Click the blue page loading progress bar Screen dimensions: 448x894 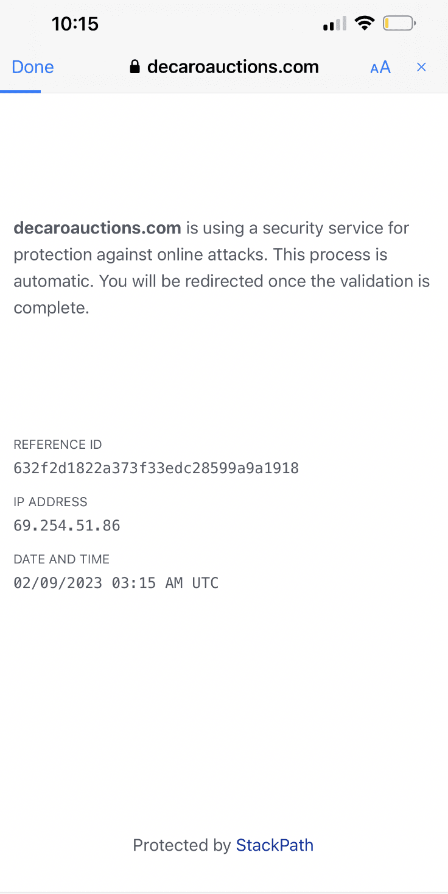point(20,91)
